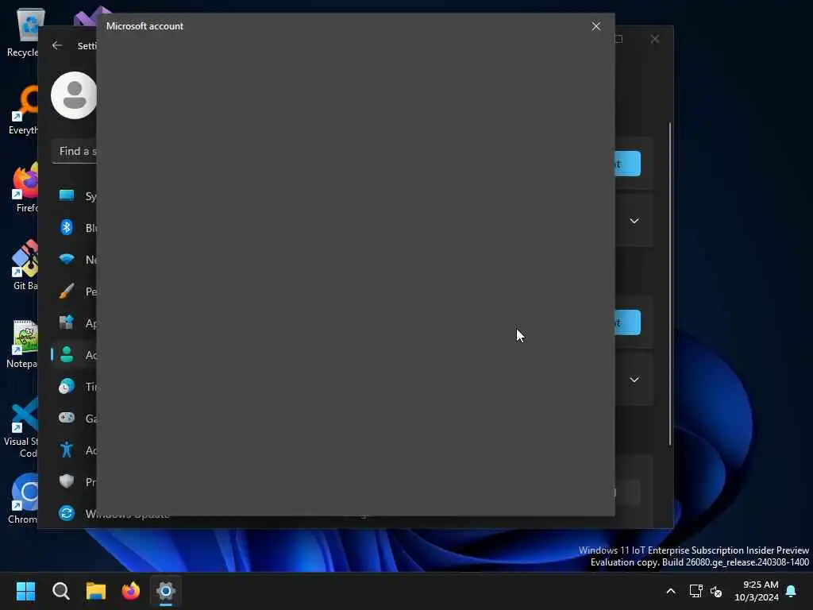813x610 pixels.
Task: Open the Windows Start menu
Action: pyautogui.click(x=26, y=591)
